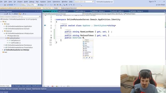Click the Undo toolbar icon
The height and width of the screenshot is (93, 166).
(x=15, y=5)
